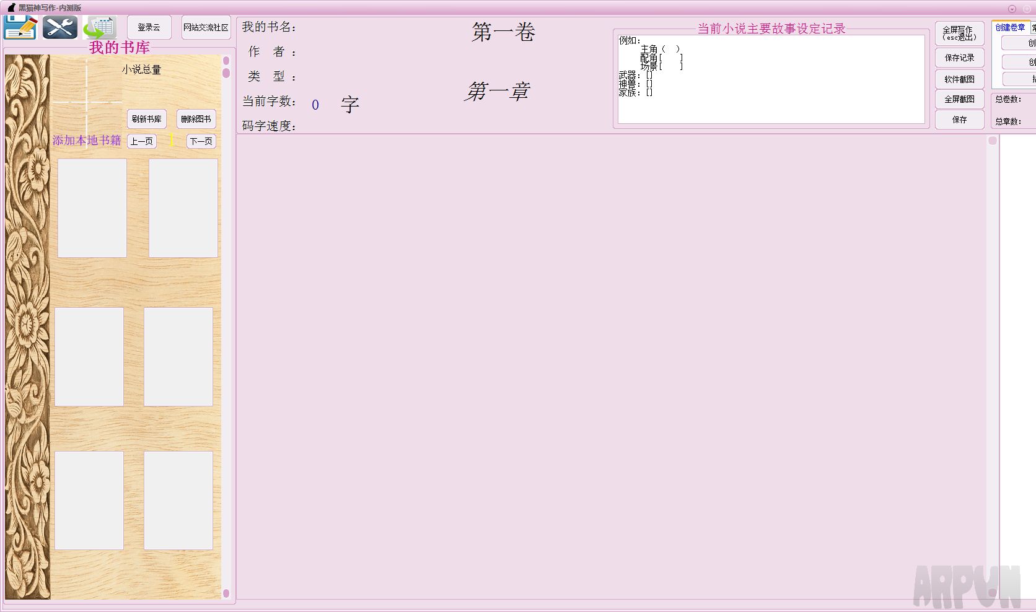1036x612 pixels.
Task: Take an app screenshot with 软件截图
Action: 960,79
